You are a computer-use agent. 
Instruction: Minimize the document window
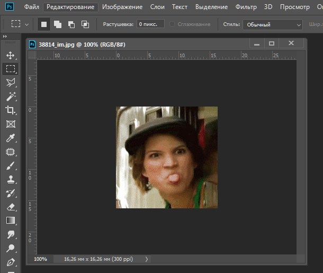pyautogui.click(x=257, y=43)
